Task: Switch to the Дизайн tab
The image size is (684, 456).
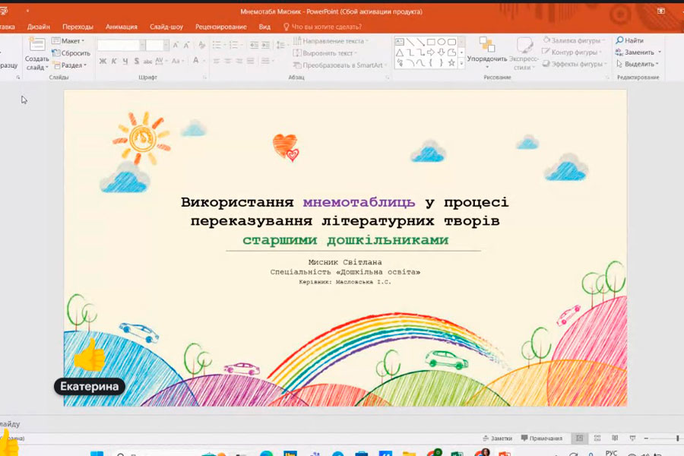Action: (39, 27)
